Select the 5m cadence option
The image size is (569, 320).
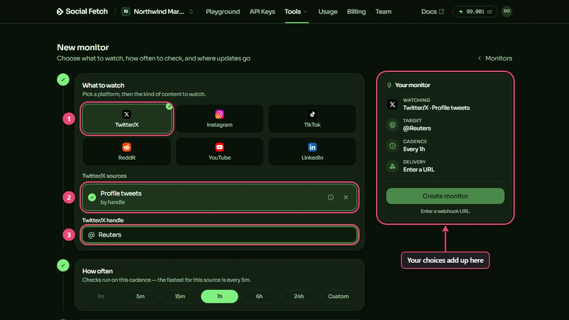[x=140, y=296]
